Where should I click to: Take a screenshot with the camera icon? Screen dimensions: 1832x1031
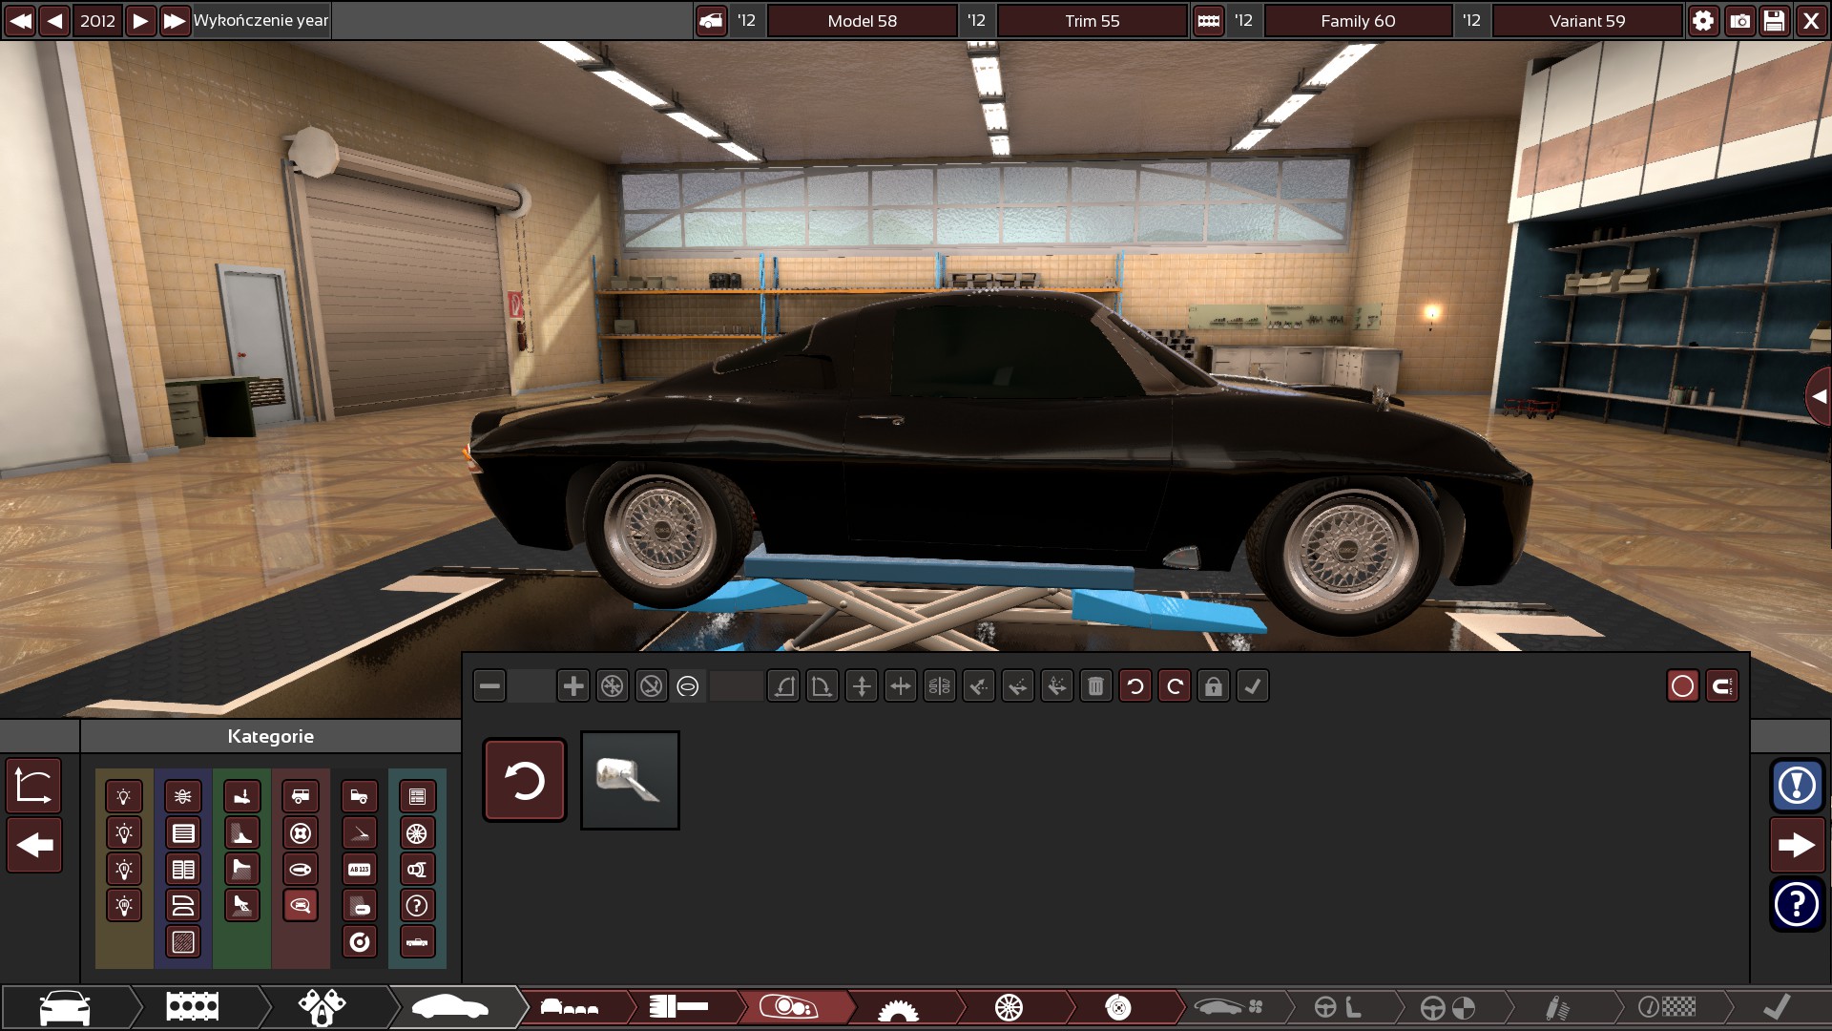coord(1739,20)
